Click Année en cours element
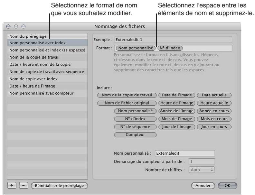 [x=214, y=111]
